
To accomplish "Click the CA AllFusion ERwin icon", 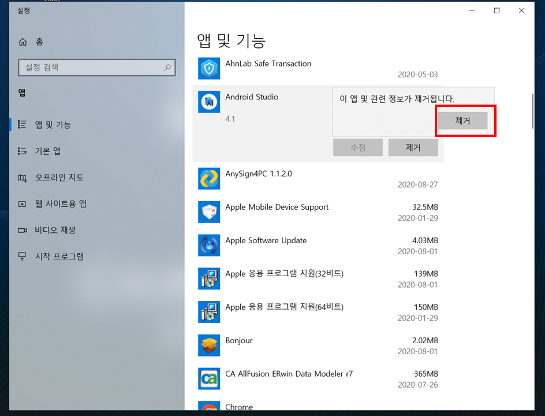I will click(209, 379).
